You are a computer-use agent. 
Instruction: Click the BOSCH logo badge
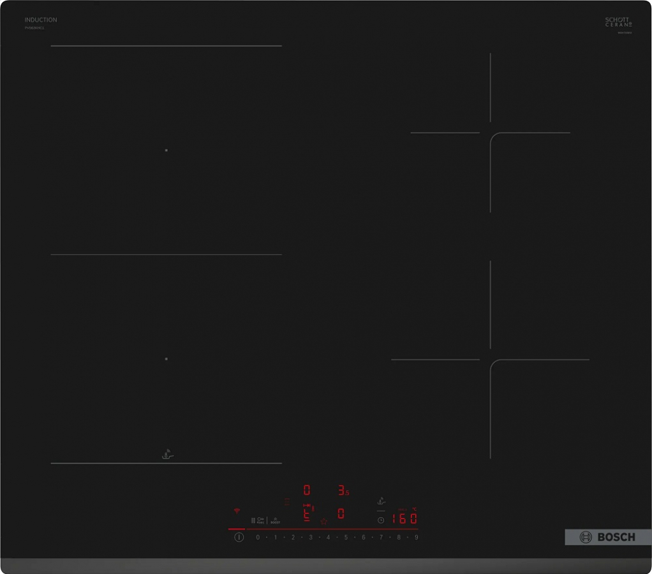coord(608,537)
